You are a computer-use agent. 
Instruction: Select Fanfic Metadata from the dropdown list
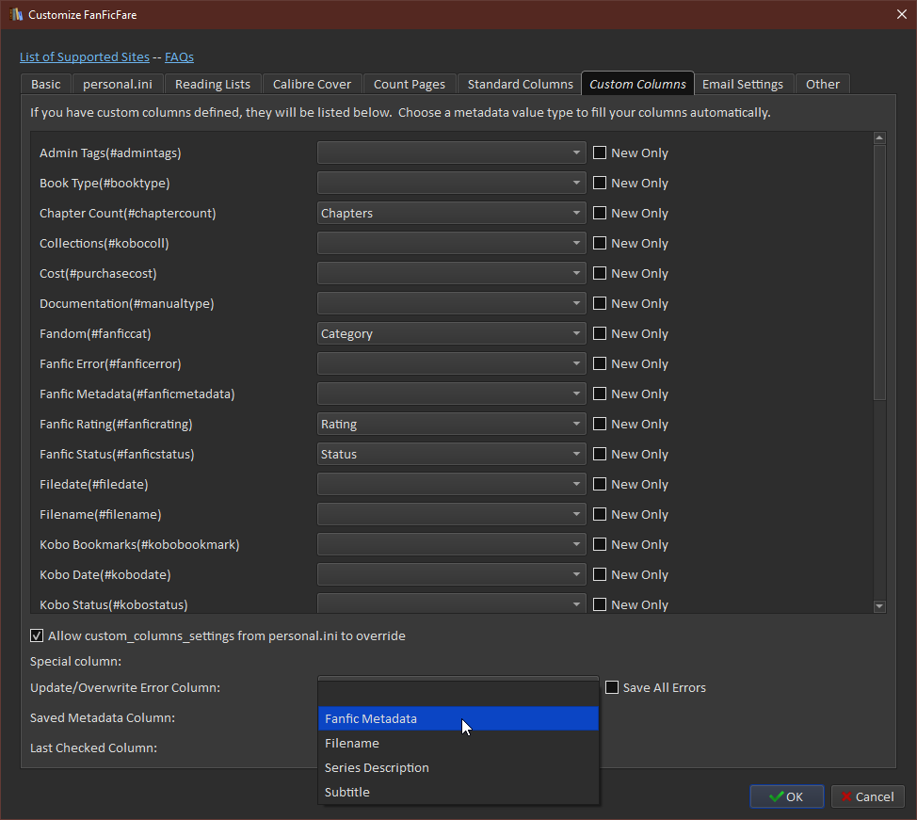tap(371, 719)
